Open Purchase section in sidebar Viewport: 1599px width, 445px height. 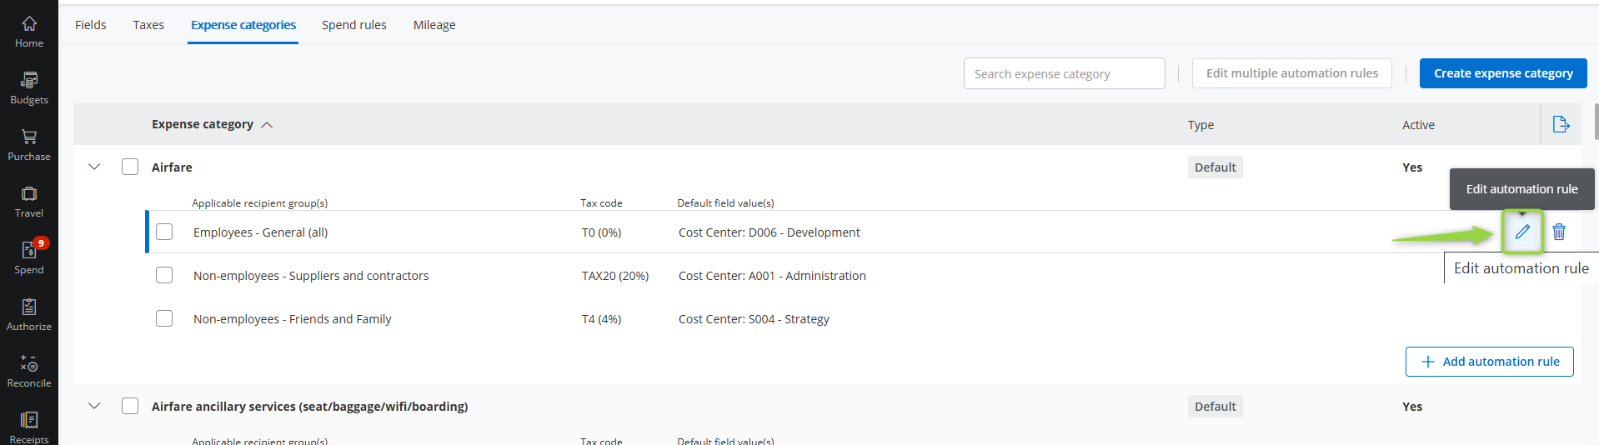click(x=29, y=145)
